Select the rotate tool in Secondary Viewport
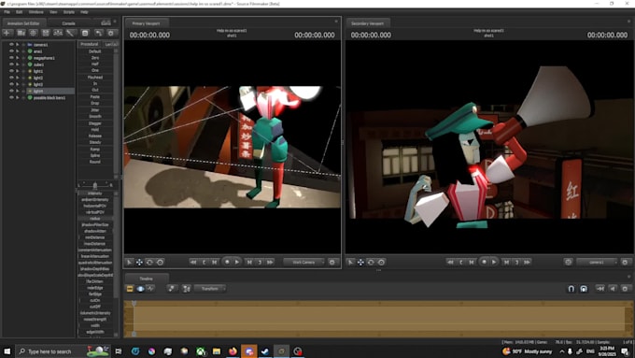635x358 pixels. click(371, 263)
